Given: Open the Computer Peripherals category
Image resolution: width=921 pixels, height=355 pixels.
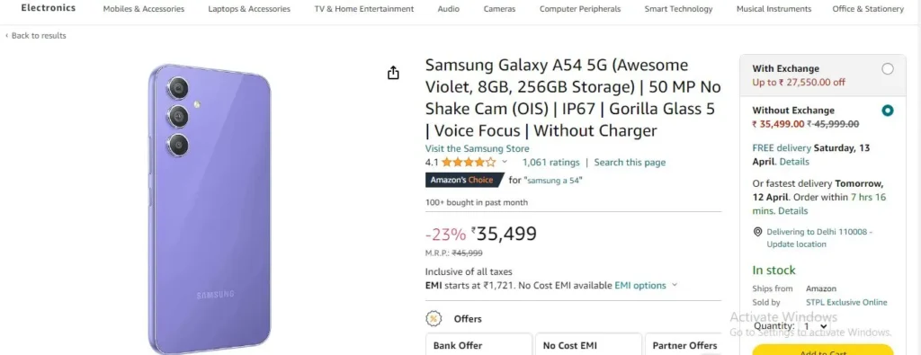Looking at the screenshot, I should pyautogui.click(x=580, y=9).
